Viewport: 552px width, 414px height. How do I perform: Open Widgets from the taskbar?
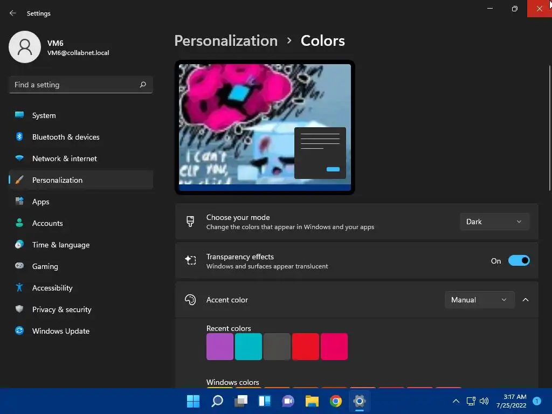pyautogui.click(x=264, y=401)
